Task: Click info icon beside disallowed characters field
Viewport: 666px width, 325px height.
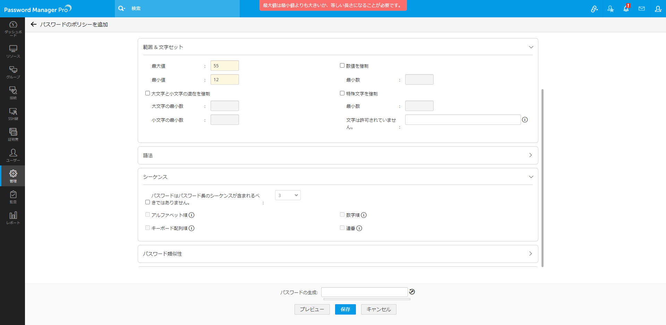Action: 525,120
